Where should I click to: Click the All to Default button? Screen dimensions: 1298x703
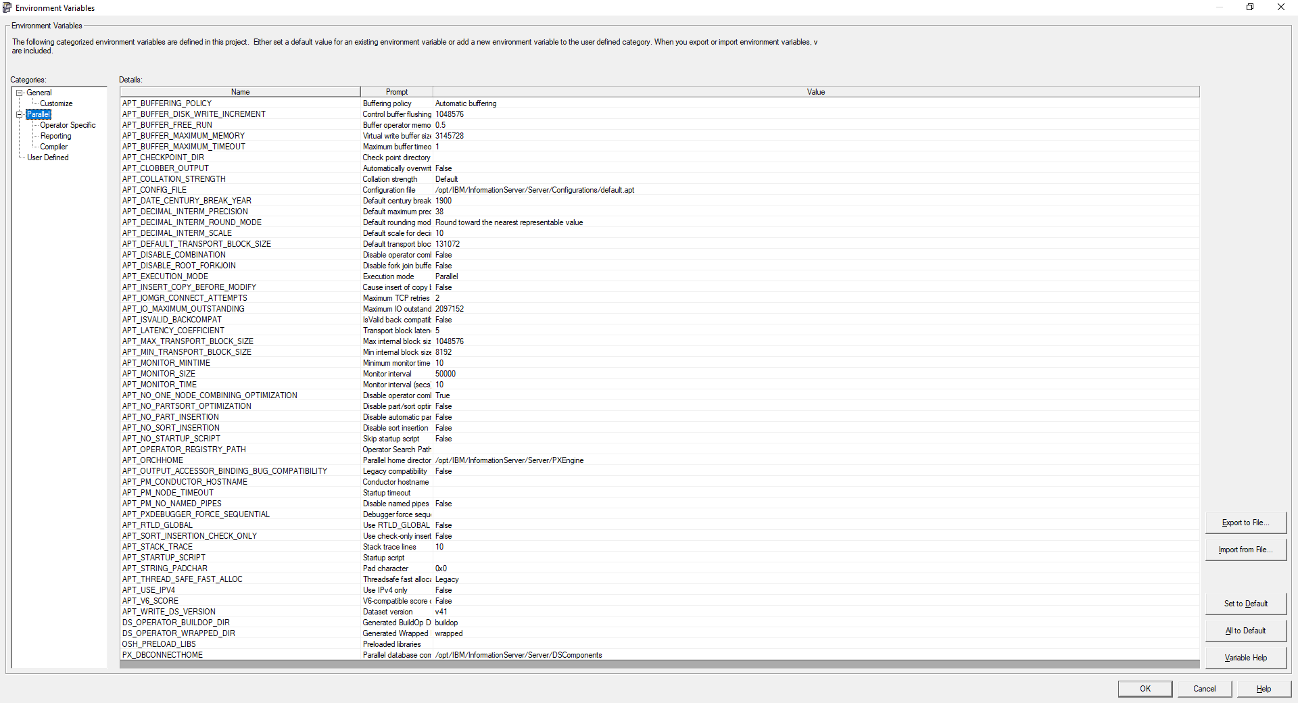(x=1245, y=631)
